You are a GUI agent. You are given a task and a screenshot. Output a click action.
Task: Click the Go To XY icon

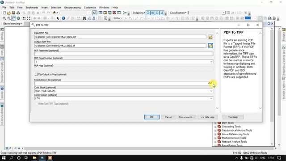94,18
